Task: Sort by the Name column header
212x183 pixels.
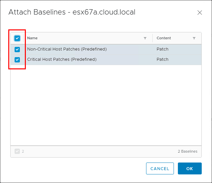Action: [32, 38]
